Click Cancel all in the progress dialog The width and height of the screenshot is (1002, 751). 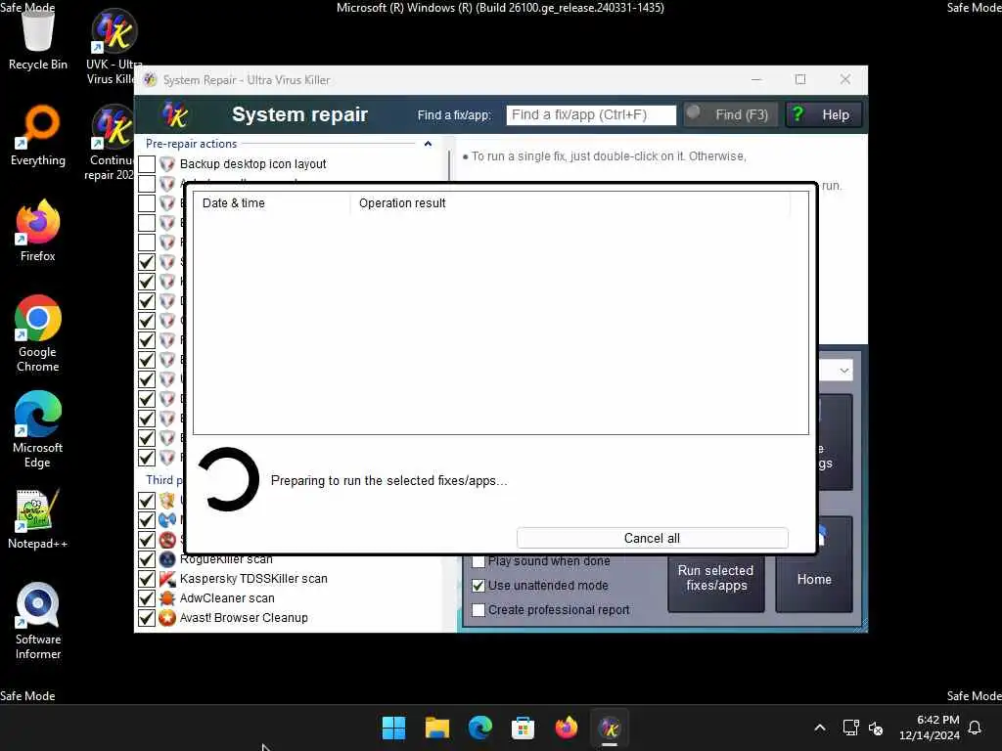click(652, 539)
